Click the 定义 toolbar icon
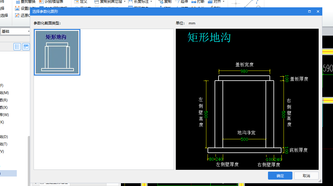 [x=76, y=2]
